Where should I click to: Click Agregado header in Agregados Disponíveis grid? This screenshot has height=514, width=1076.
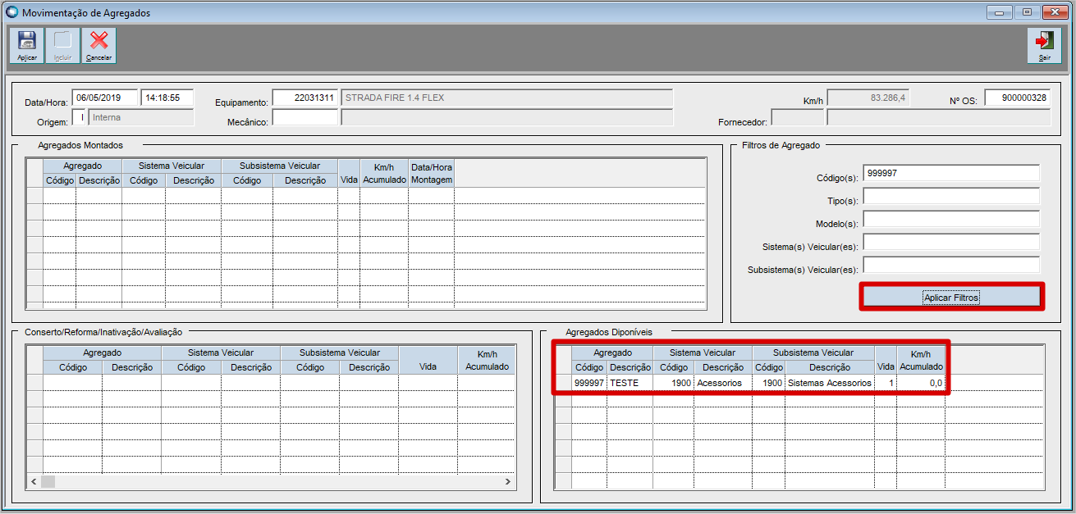click(x=613, y=353)
